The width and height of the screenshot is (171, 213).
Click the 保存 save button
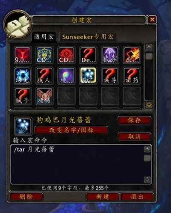pyautogui.click(x=134, y=121)
